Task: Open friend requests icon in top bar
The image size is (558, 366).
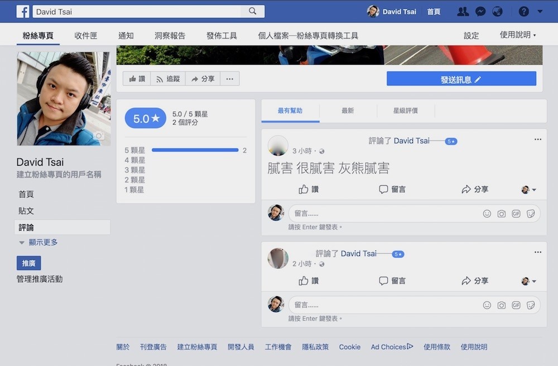Action: tap(463, 12)
